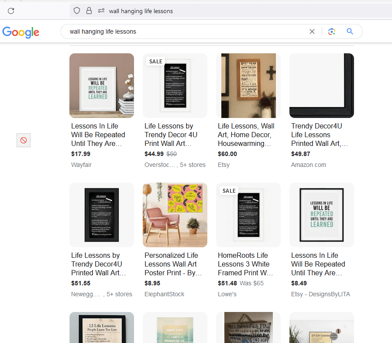Open the Wayfair 'Lessons In Life' listing
The height and width of the screenshot is (343, 392).
point(98,135)
